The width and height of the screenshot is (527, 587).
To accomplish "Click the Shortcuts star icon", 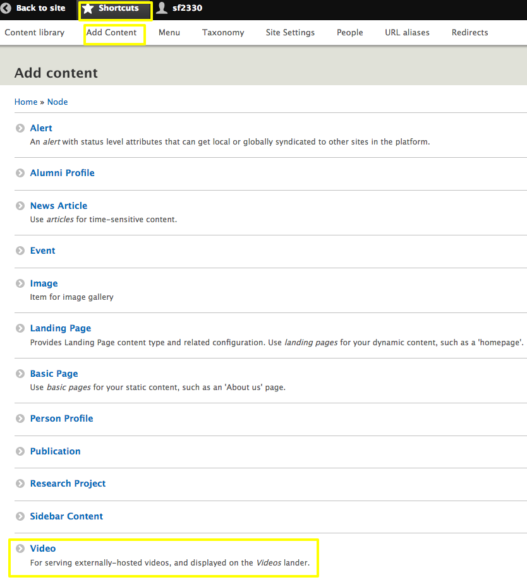I will click(x=88, y=9).
